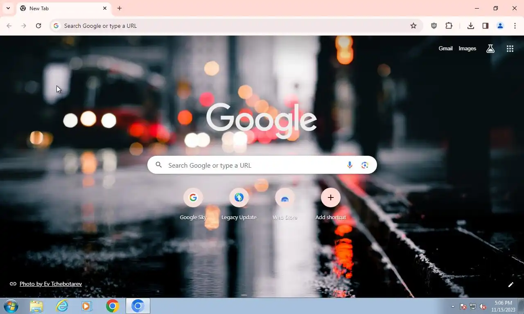Open Google Chrome taskbar icon
This screenshot has height=314, width=524.
[x=112, y=306]
